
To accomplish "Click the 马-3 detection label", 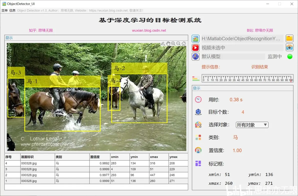I will pyautogui.click(x=16, y=72).
